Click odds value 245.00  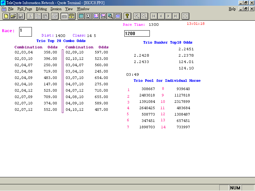point(101,71)
